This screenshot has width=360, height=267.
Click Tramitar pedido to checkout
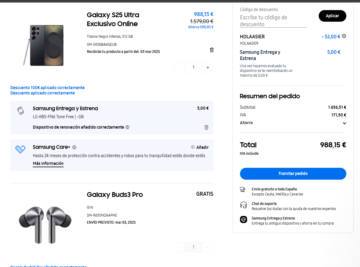(x=293, y=174)
